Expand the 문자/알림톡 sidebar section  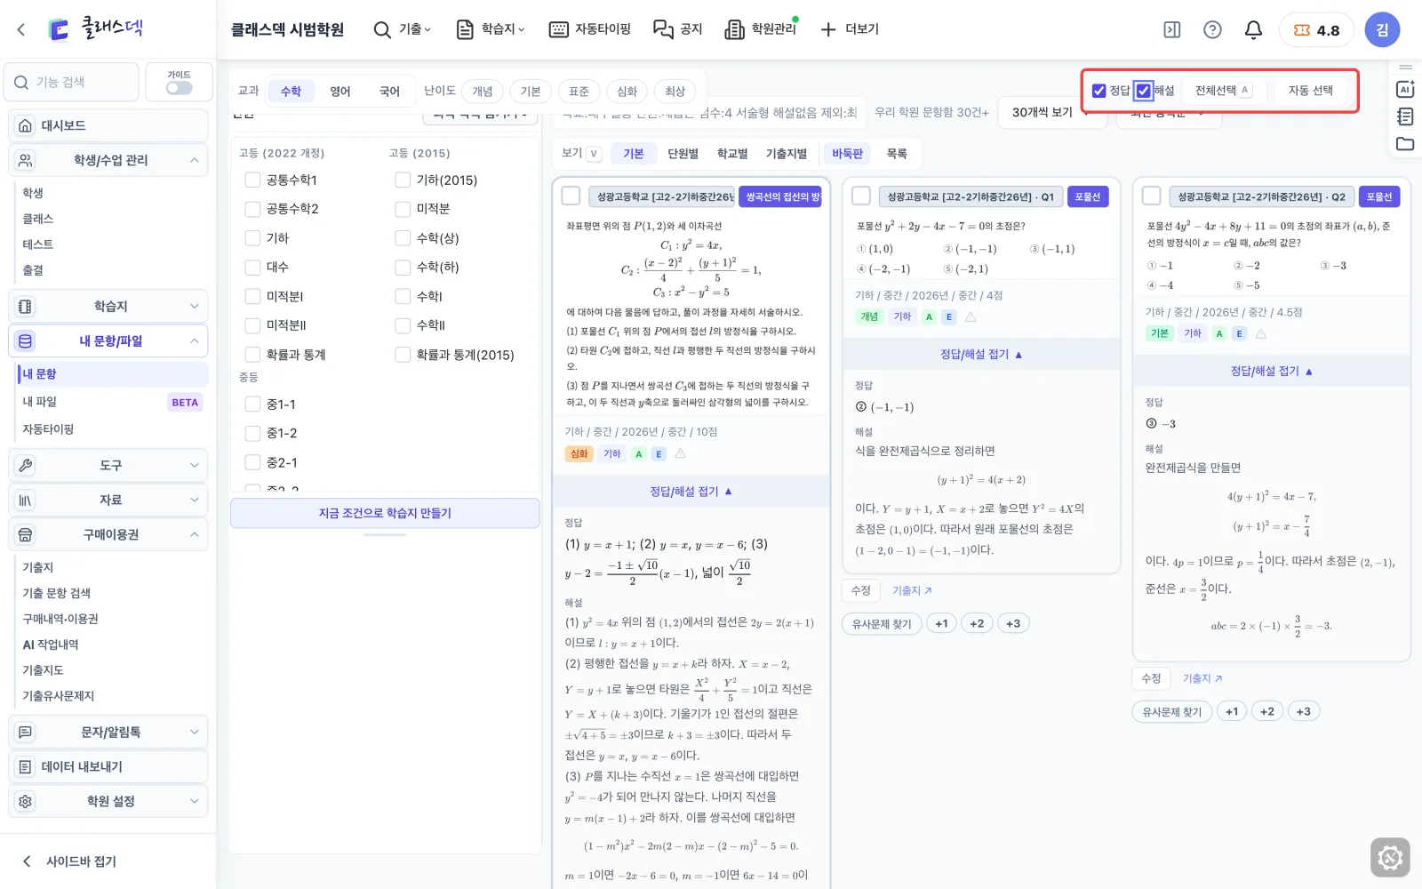tap(108, 732)
